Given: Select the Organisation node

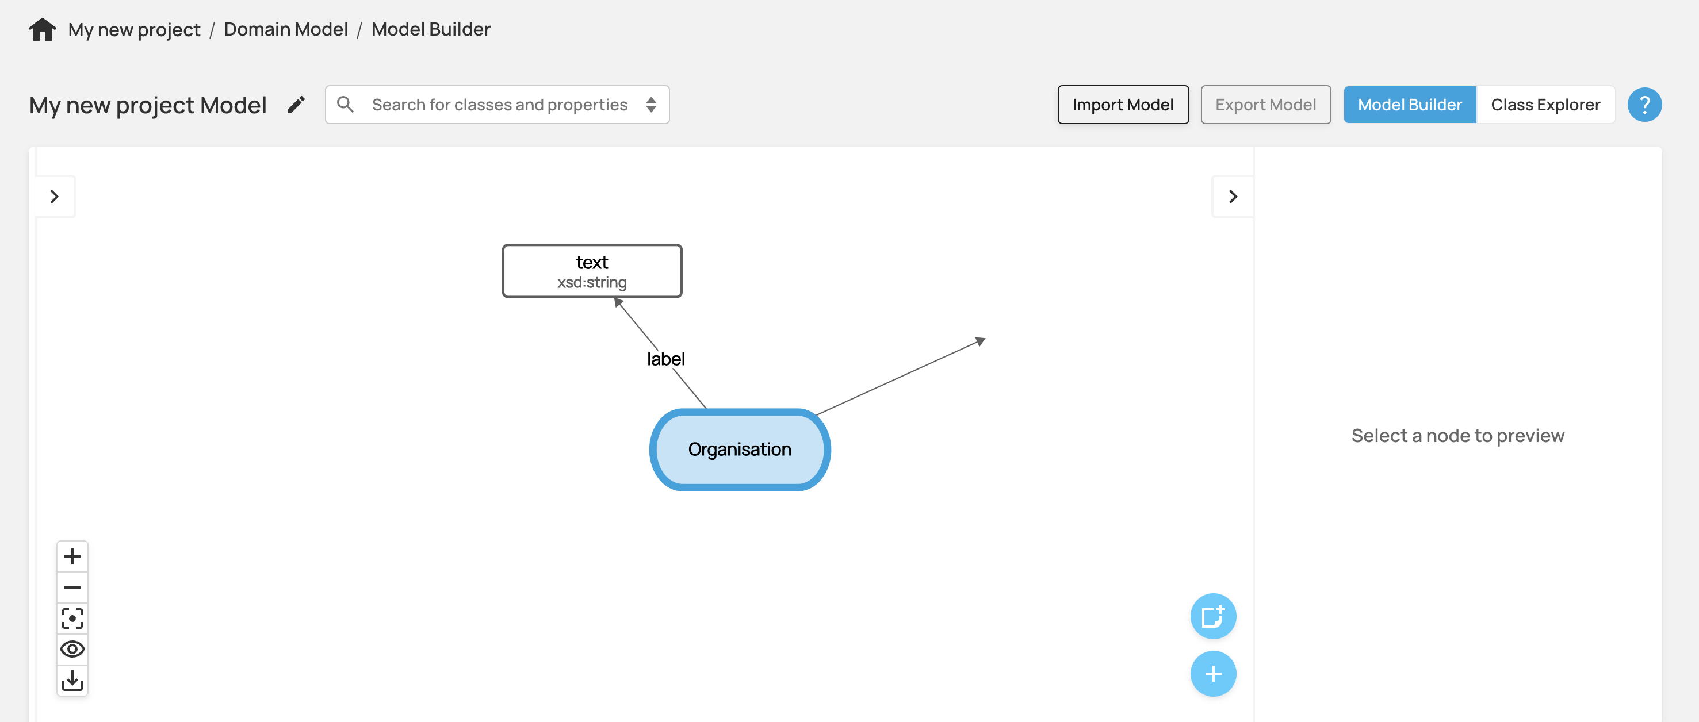Looking at the screenshot, I should pyautogui.click(x=739, y=450).
